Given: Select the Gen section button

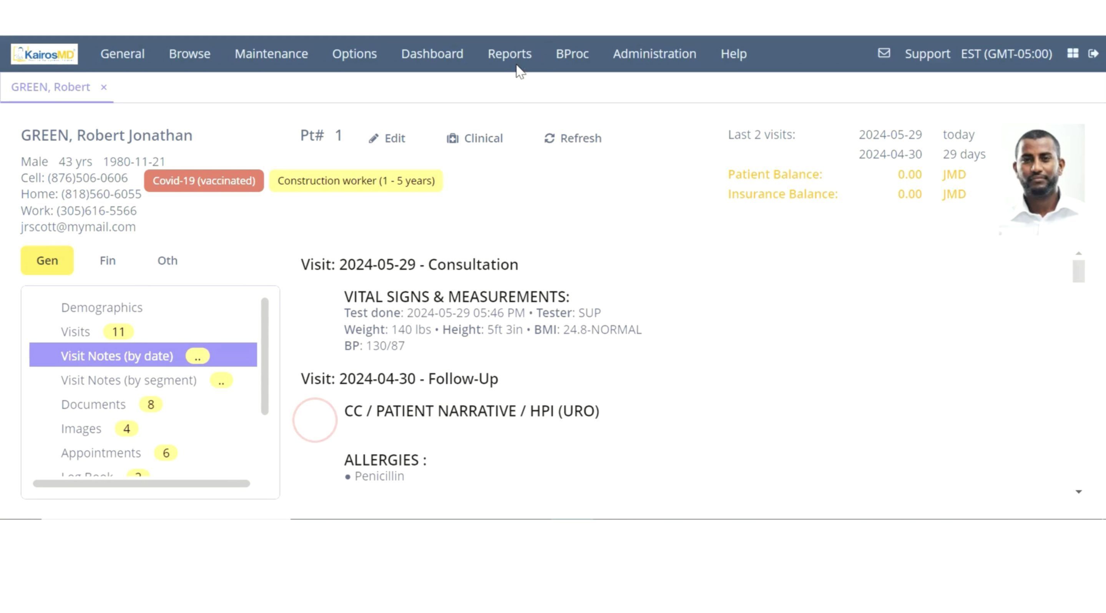Looking at the screenshot, I should point(47,260).
